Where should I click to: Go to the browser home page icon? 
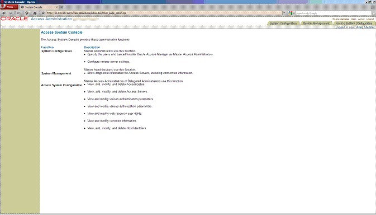[35, 13]
